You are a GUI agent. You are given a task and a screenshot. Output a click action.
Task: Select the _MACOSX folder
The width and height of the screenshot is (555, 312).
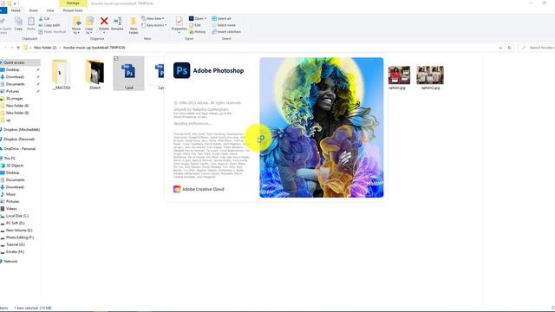[62, 74]
